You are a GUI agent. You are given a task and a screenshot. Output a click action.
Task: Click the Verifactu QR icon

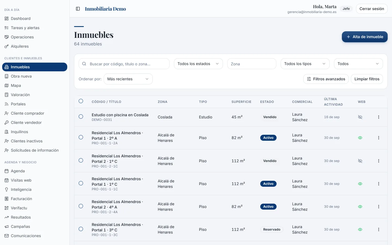click(7, 208)
